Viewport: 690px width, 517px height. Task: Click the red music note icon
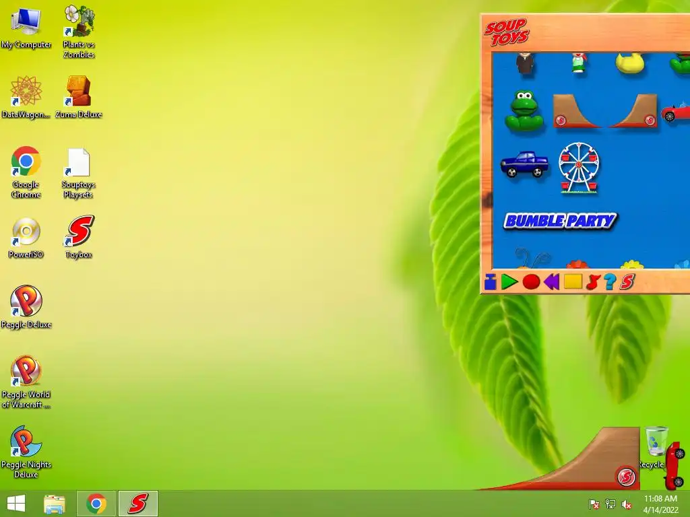pyautogui.click(x=593, y=282)
